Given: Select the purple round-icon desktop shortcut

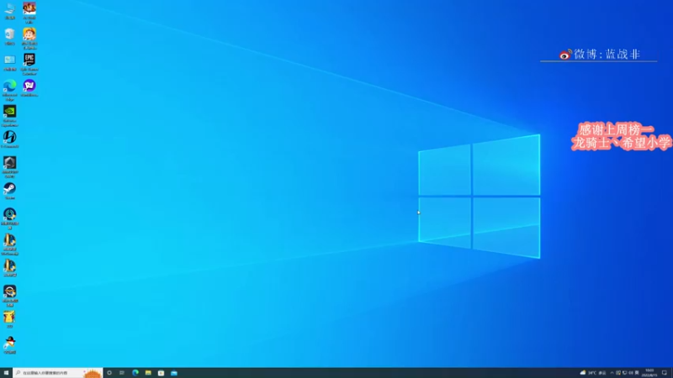Looking at the screenshot, I should pyautogui.click(x=29, y=88).
